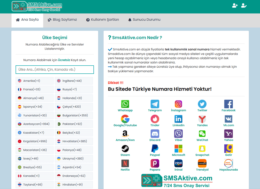Image resolution: width=260 pixels, height=189 pixels.
Task: Choose Rusya(+7) from country list
Action: tap(74, 89)
